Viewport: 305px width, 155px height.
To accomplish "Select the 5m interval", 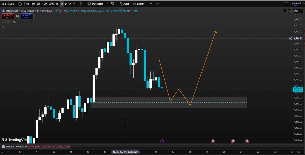I will (39, 4).
